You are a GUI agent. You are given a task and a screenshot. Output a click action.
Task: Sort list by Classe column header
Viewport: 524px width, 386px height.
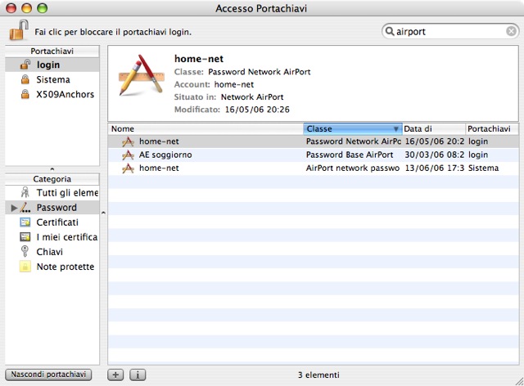(x=353, y=129)
